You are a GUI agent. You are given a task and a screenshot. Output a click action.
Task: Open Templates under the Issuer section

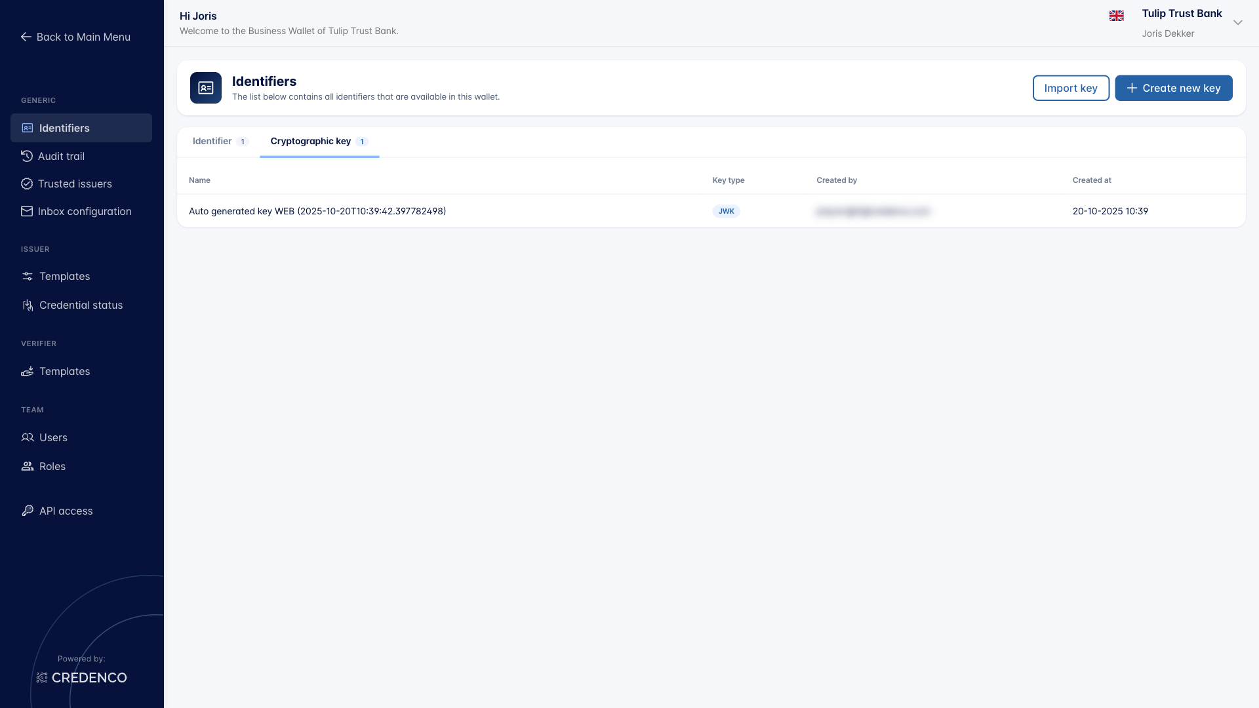coord(81,277)
